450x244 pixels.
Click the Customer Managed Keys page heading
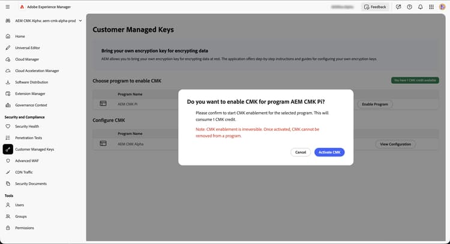click(x=133, y=29)
